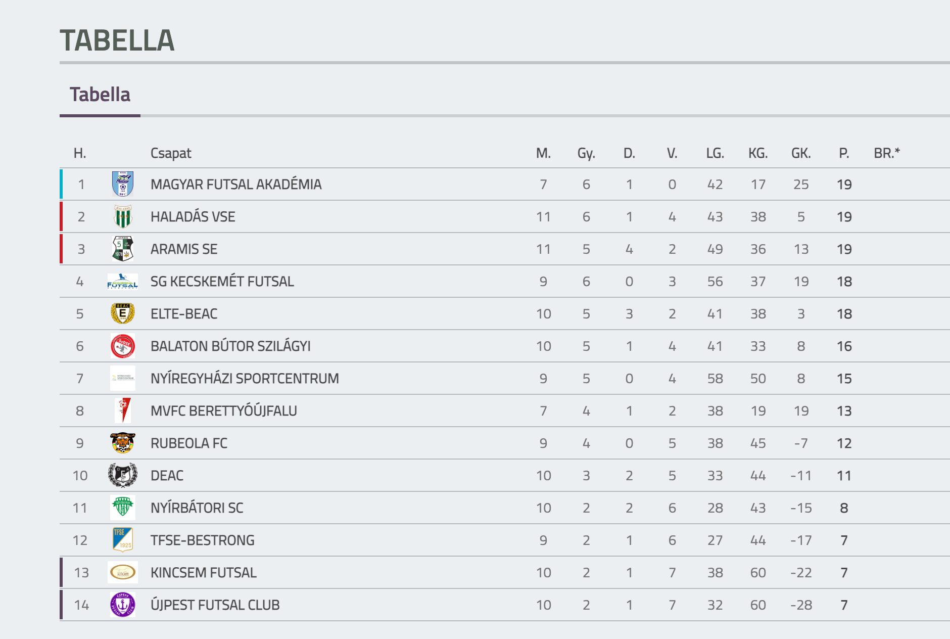The width and height of the screenshot is (950, 639).
Task: Click the GK. goal difference header
Action: coord(801,153)
